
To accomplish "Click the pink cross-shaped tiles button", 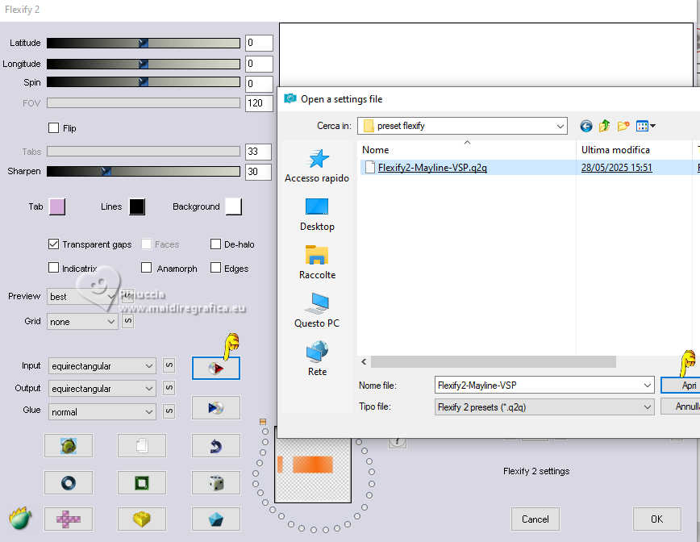I will click(x=68, y=519).
